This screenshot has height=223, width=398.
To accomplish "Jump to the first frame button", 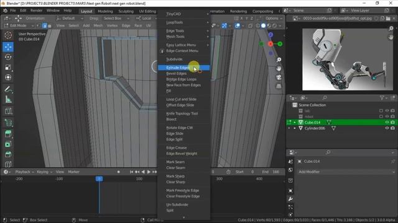I will (131, 172).
